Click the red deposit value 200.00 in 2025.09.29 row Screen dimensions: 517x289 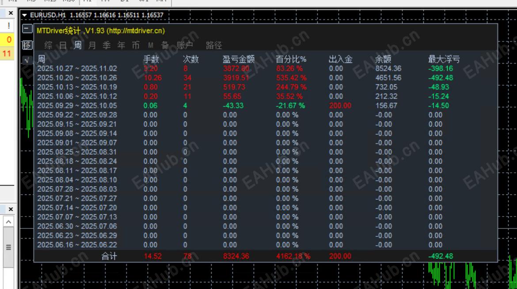point(340,106)
